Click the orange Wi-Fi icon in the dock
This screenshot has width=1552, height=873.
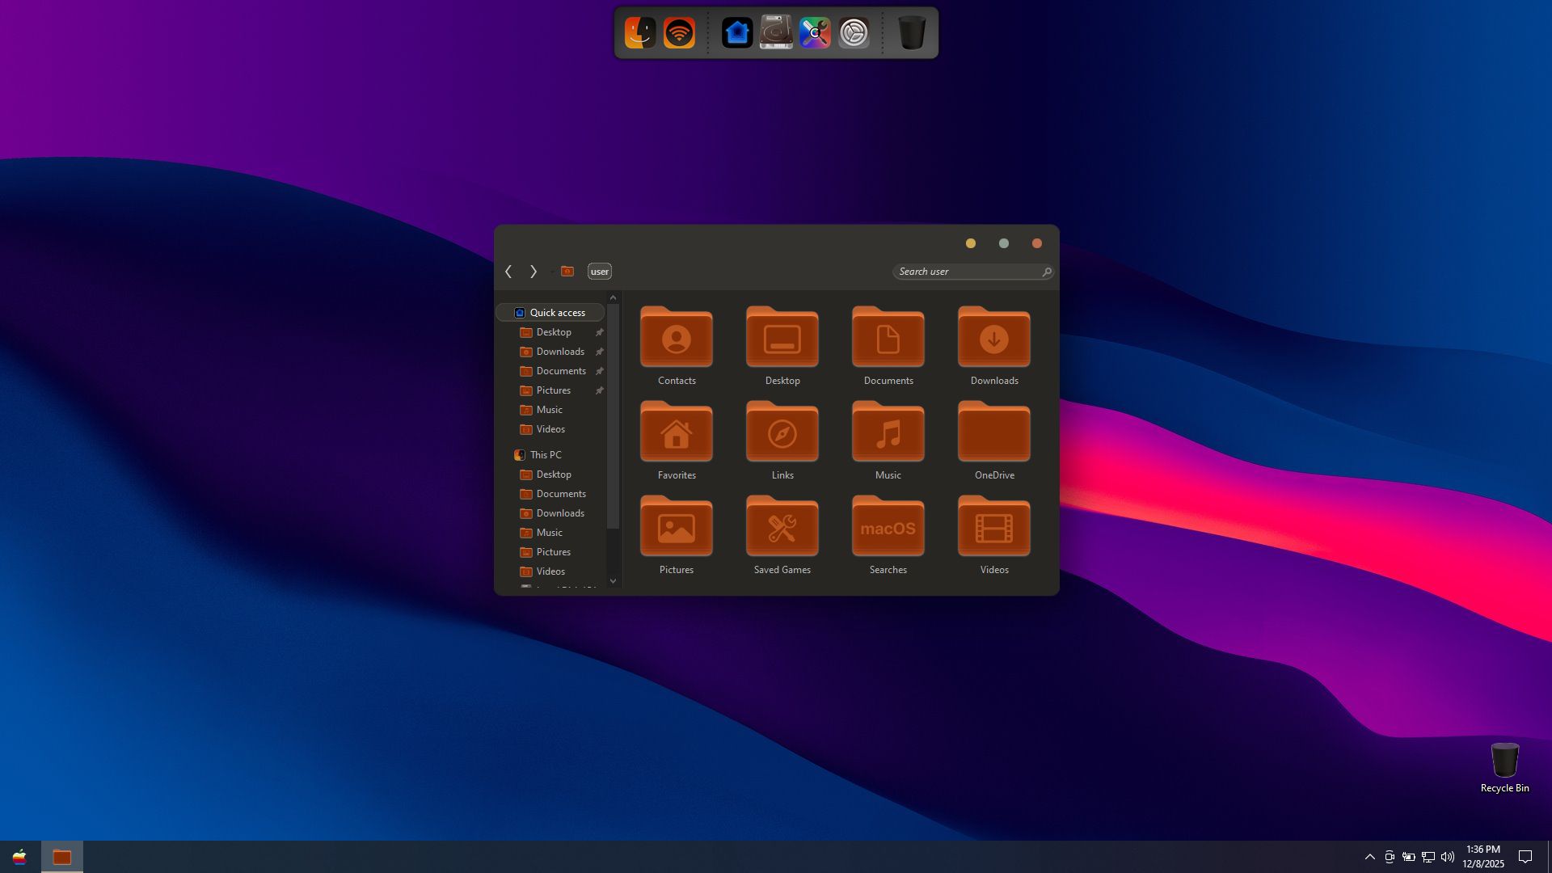click(679, 33)
